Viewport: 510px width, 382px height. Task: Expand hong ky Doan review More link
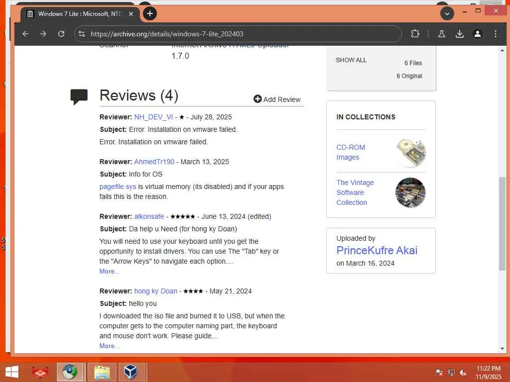tap(109, 346)
